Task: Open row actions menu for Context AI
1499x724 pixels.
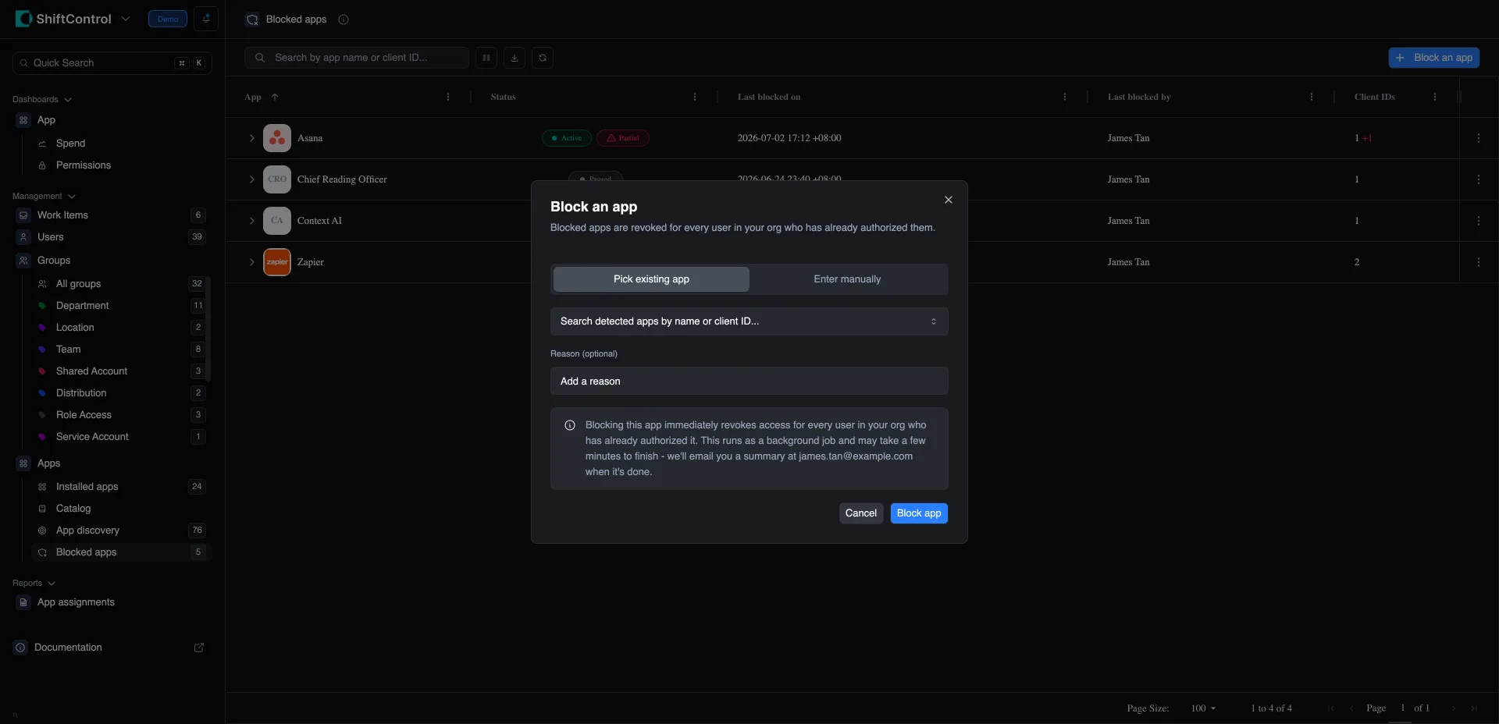Action: 1479,221
